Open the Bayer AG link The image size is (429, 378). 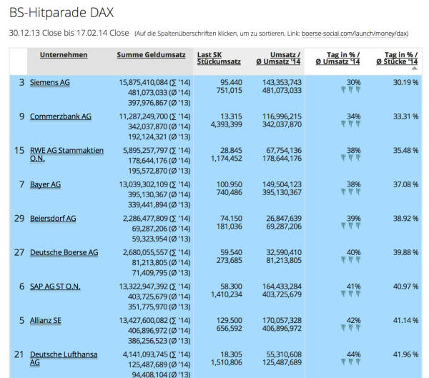point(45,184)
